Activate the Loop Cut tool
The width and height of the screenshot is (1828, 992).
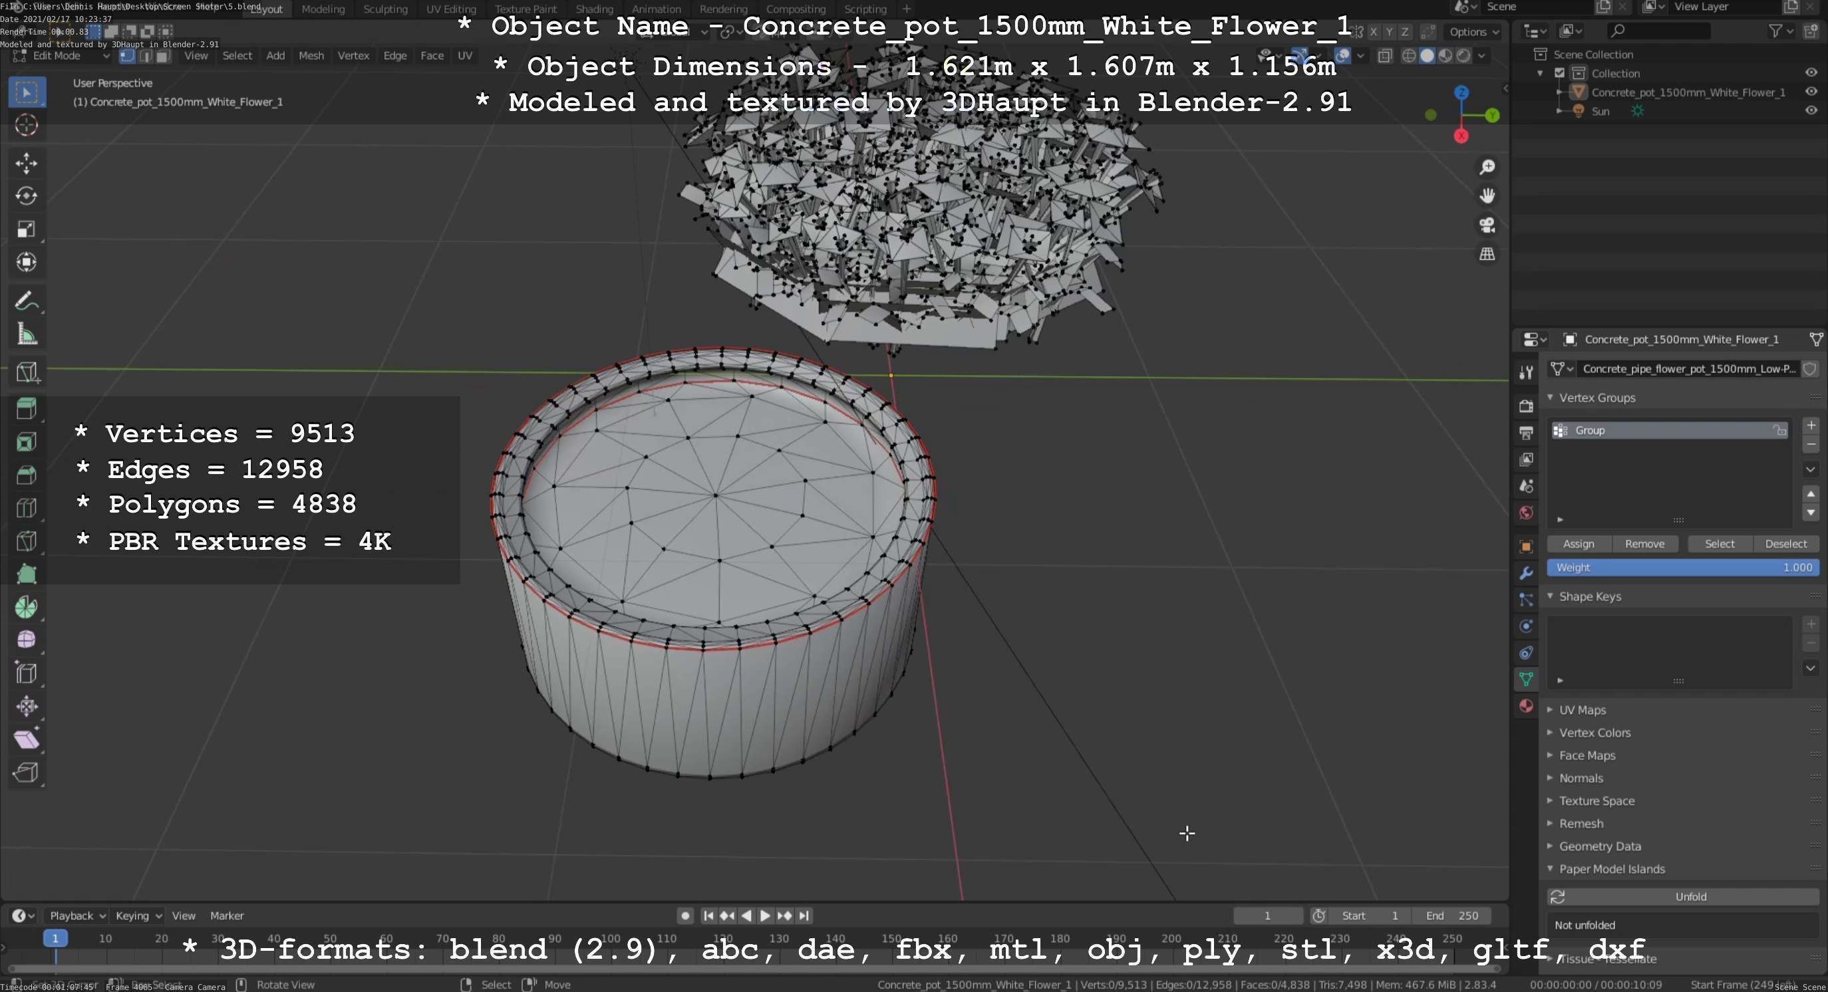[x=26, y=508]
